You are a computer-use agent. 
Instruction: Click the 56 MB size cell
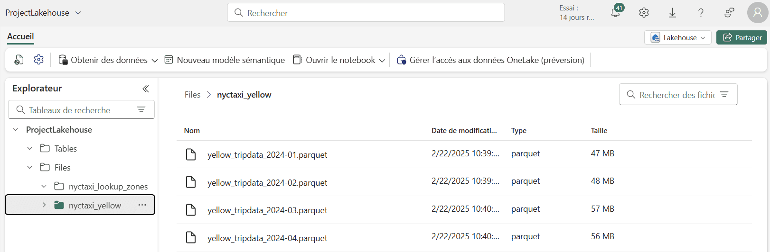coord(602,236)
